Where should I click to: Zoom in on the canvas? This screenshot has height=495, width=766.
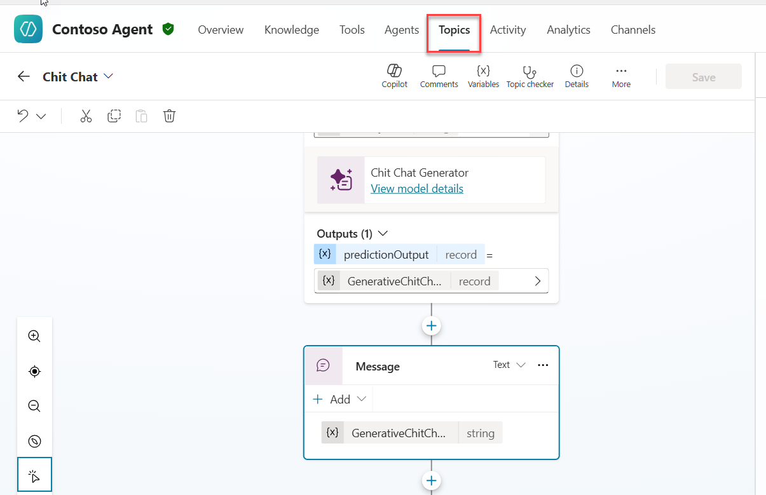click(35, 336)
